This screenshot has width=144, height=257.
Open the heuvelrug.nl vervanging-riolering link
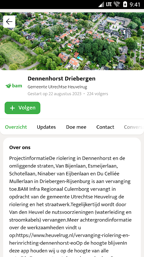(x=69, y=239)
